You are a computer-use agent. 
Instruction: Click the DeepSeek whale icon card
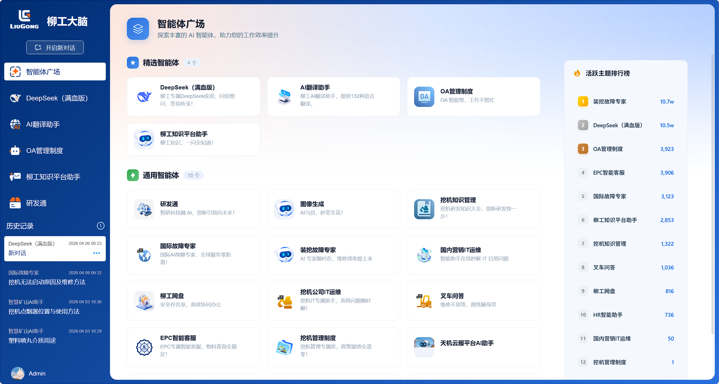(x=144, y=96)
